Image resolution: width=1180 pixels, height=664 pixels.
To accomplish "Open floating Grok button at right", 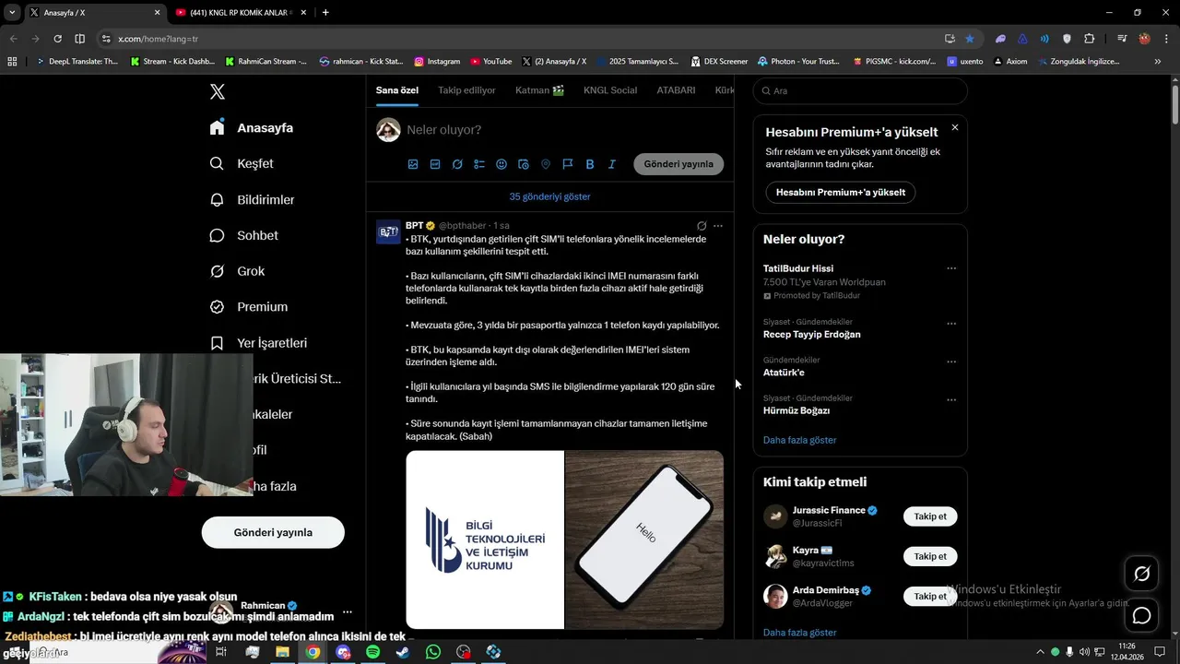I will click(1141, 574).
